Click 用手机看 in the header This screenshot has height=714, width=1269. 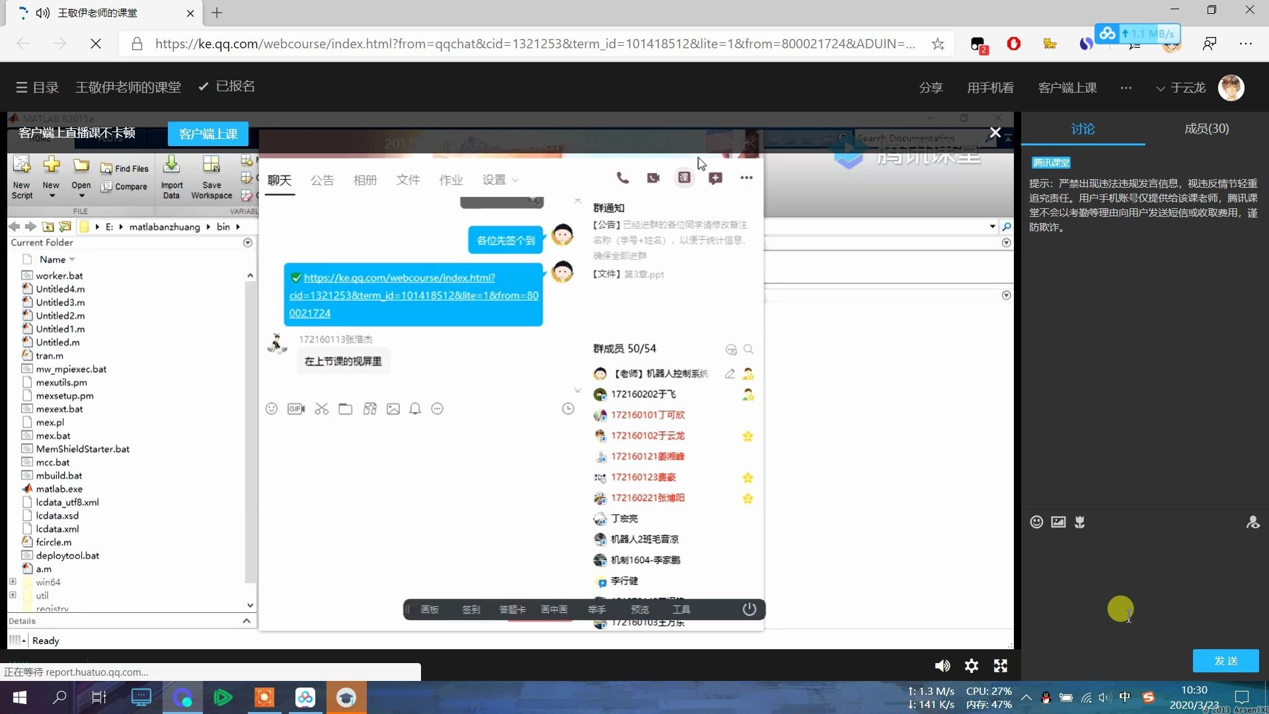989,88
